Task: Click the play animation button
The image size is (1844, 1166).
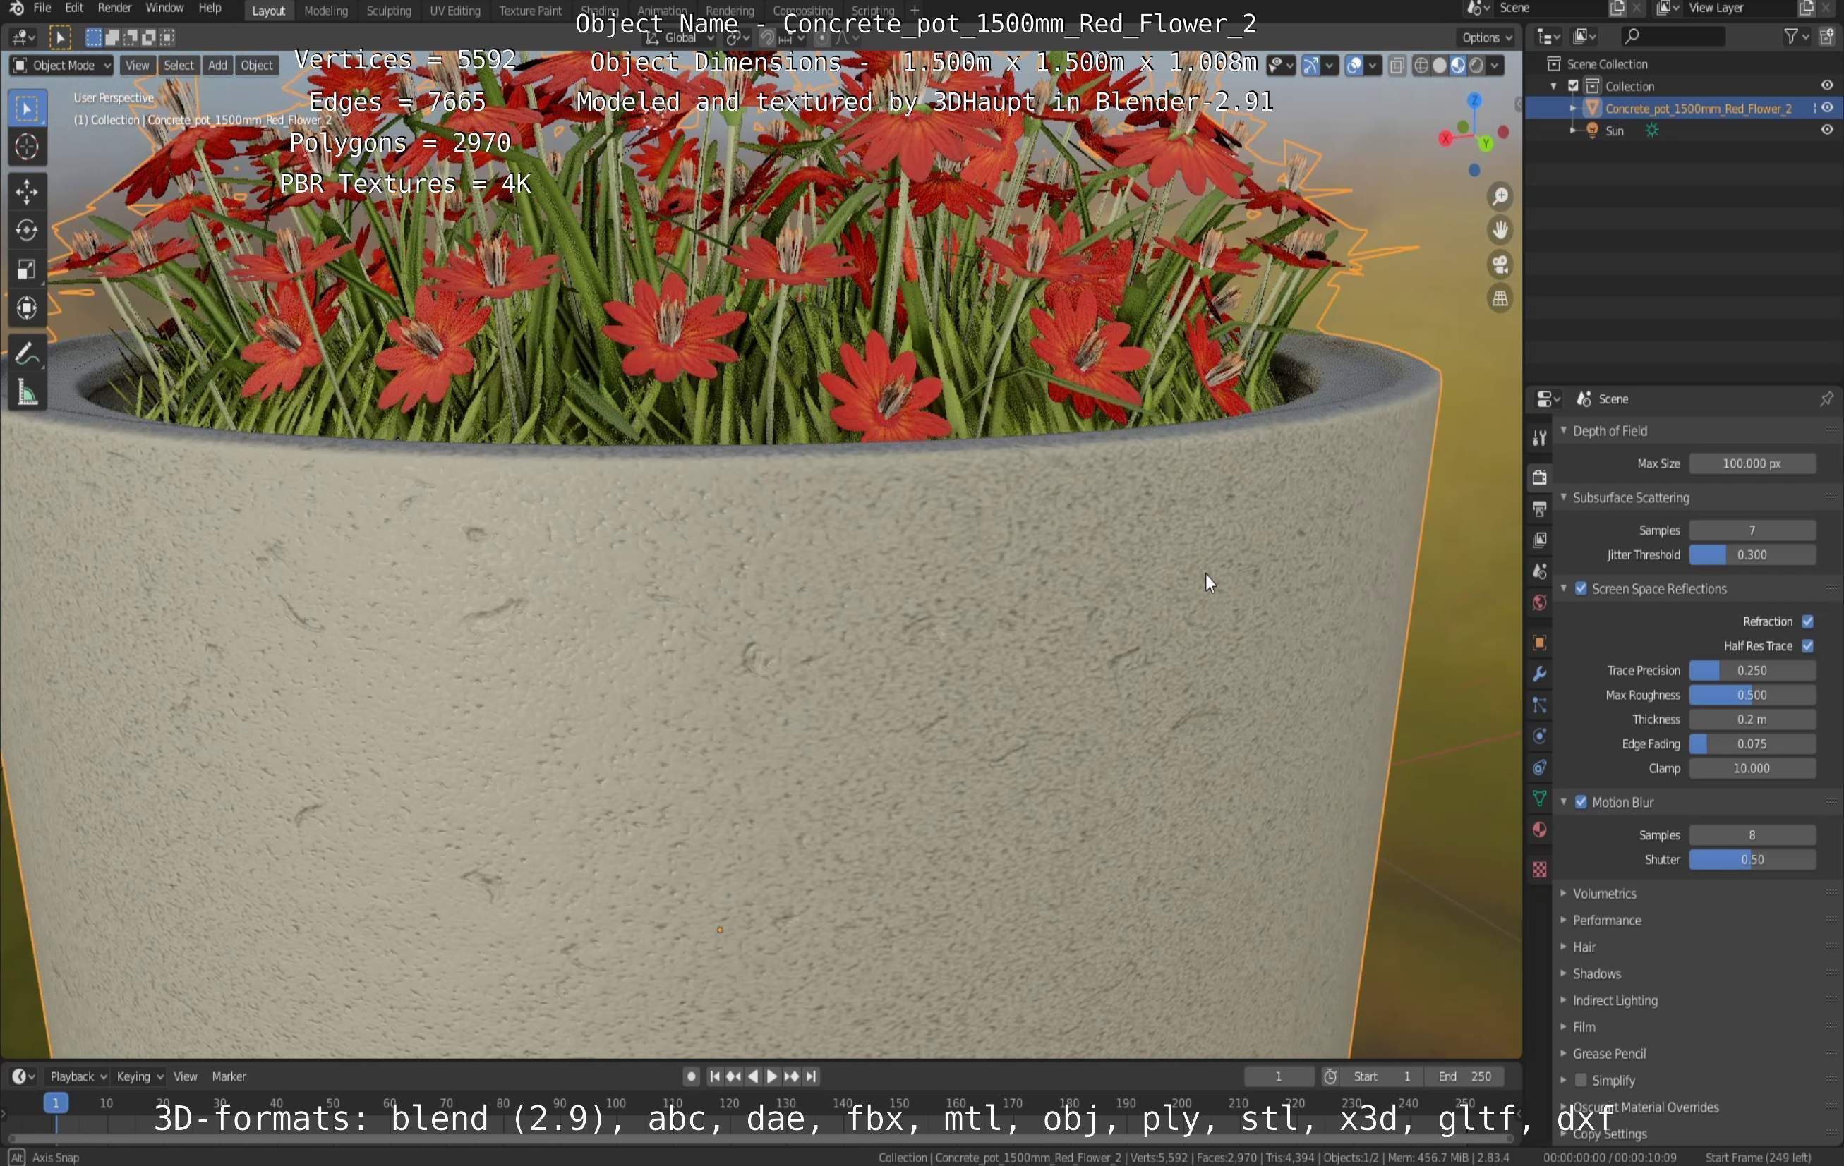Action: point(772,1076)
